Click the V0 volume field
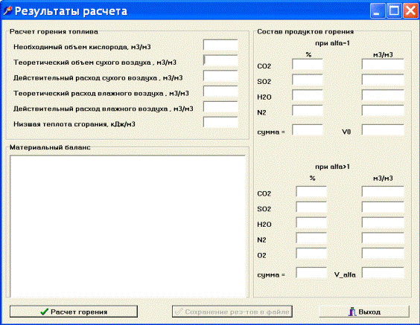This screenshot has height=325, width=420. [x=383, y=130]
